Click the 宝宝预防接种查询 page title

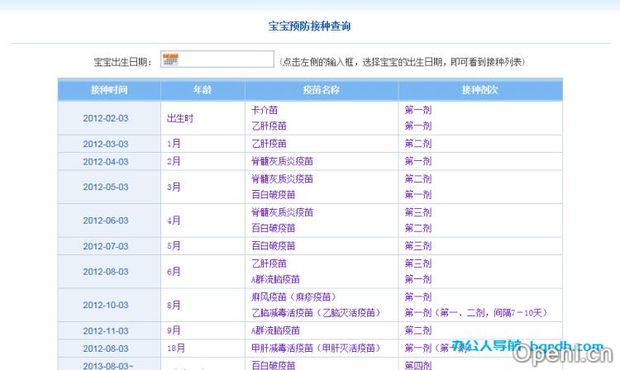(x=310, y=26)
